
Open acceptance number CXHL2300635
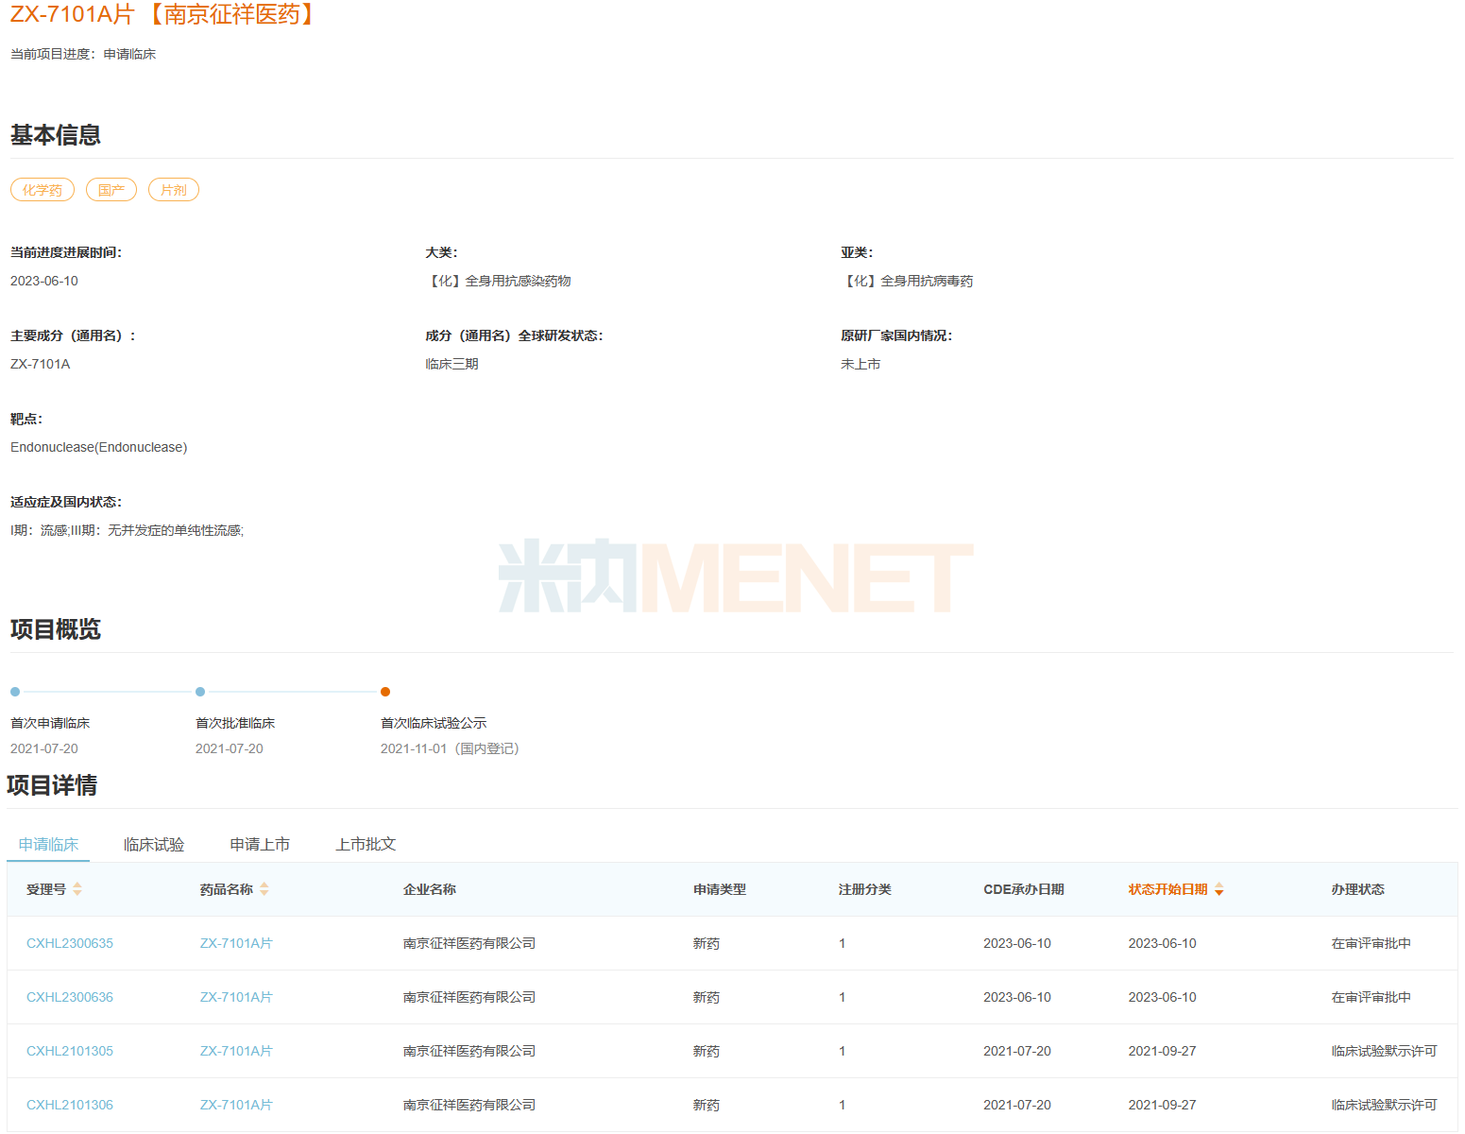pos(70,943)
